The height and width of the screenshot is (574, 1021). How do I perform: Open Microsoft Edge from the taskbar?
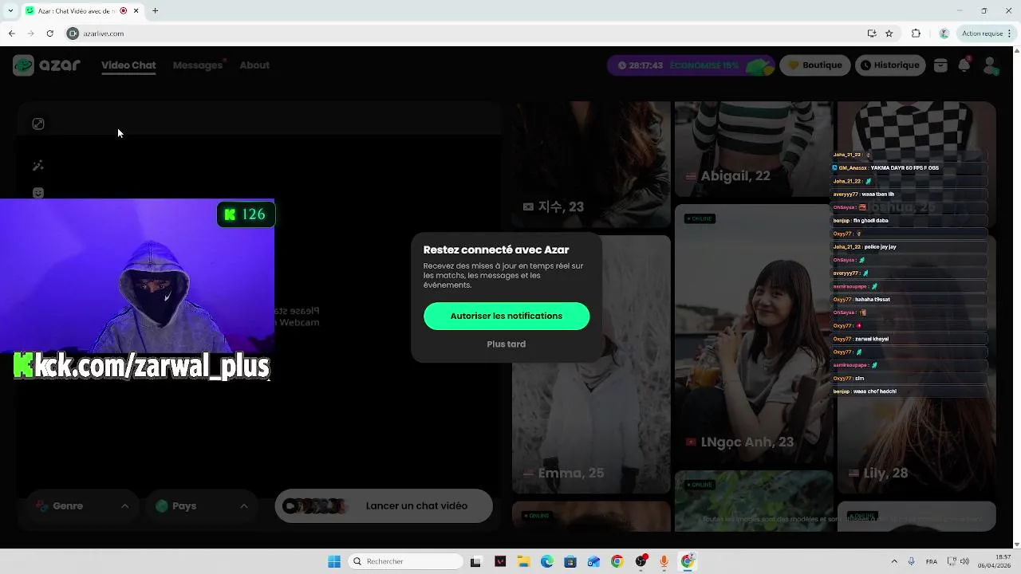coord(547,561)
